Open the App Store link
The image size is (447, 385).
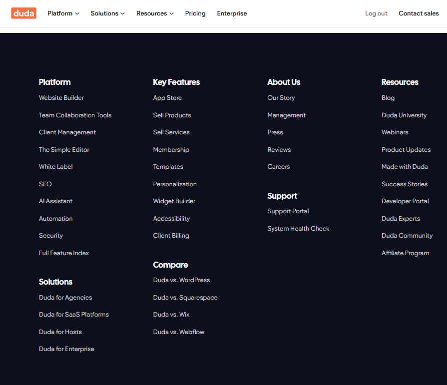[x=167, y=98]
